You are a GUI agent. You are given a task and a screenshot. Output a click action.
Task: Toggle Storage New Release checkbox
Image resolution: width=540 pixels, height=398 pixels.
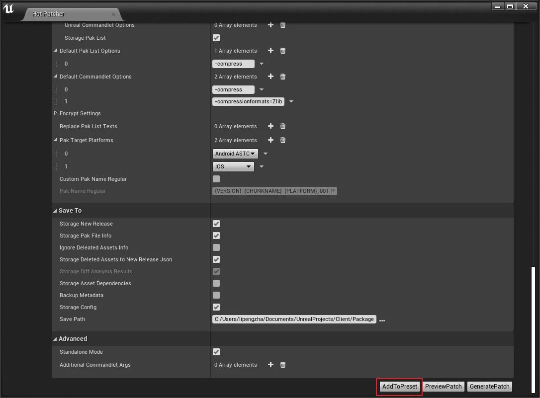(216, 224)
